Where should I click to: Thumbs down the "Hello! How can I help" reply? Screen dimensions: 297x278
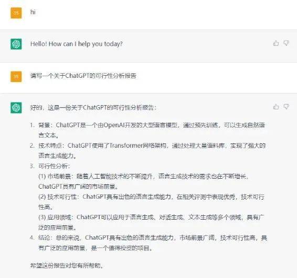286,43
